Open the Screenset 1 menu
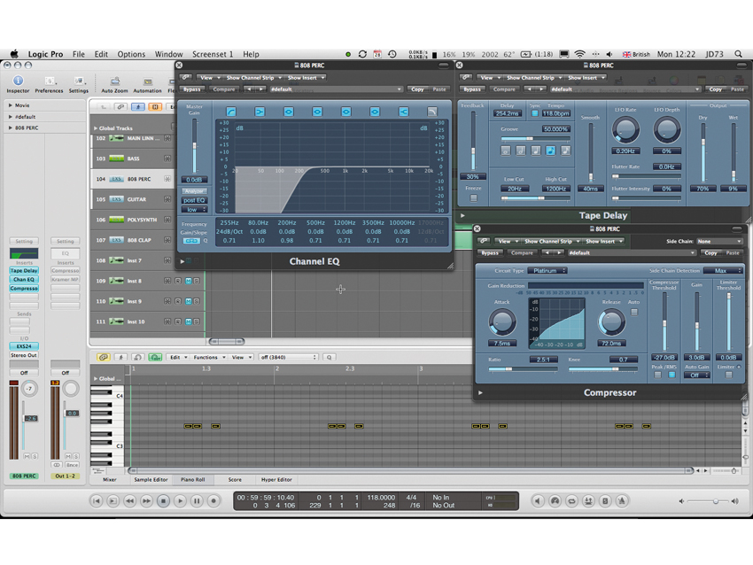The height and width of the screenshot is (565, 753). (x=213, y=54)
